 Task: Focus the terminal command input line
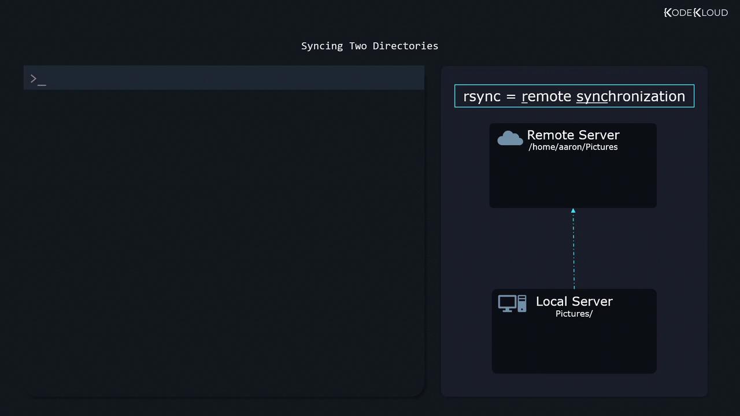point(231,79)
